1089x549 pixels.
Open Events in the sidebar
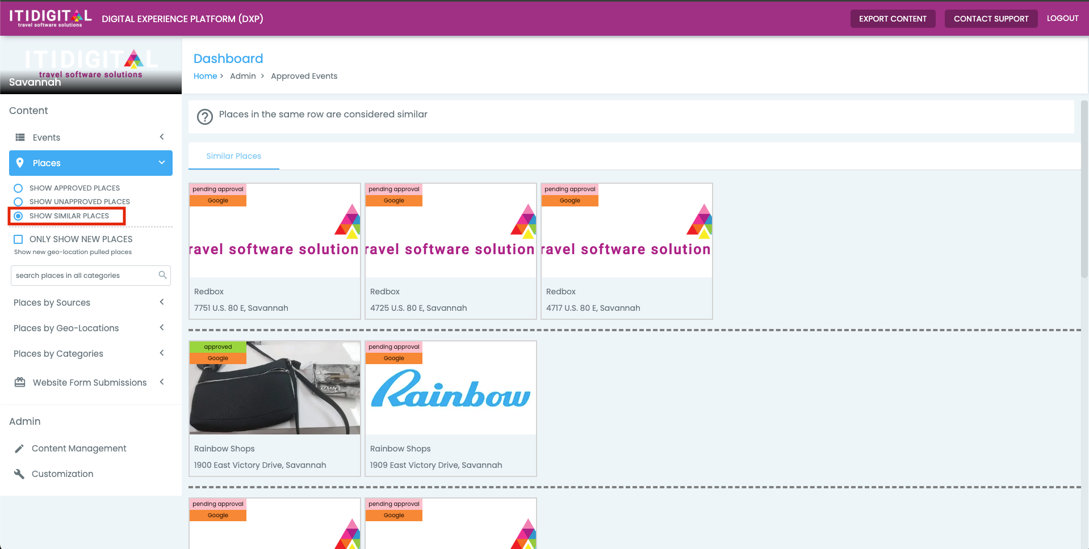(91, 137)
